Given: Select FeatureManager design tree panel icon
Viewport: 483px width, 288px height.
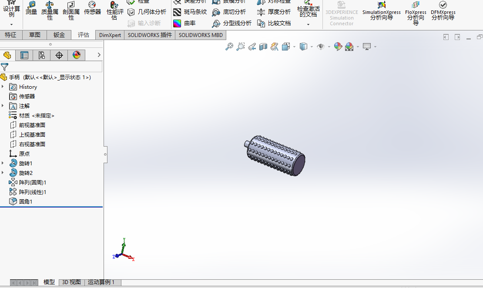Looking at the screenshot, I should point(7,55).
